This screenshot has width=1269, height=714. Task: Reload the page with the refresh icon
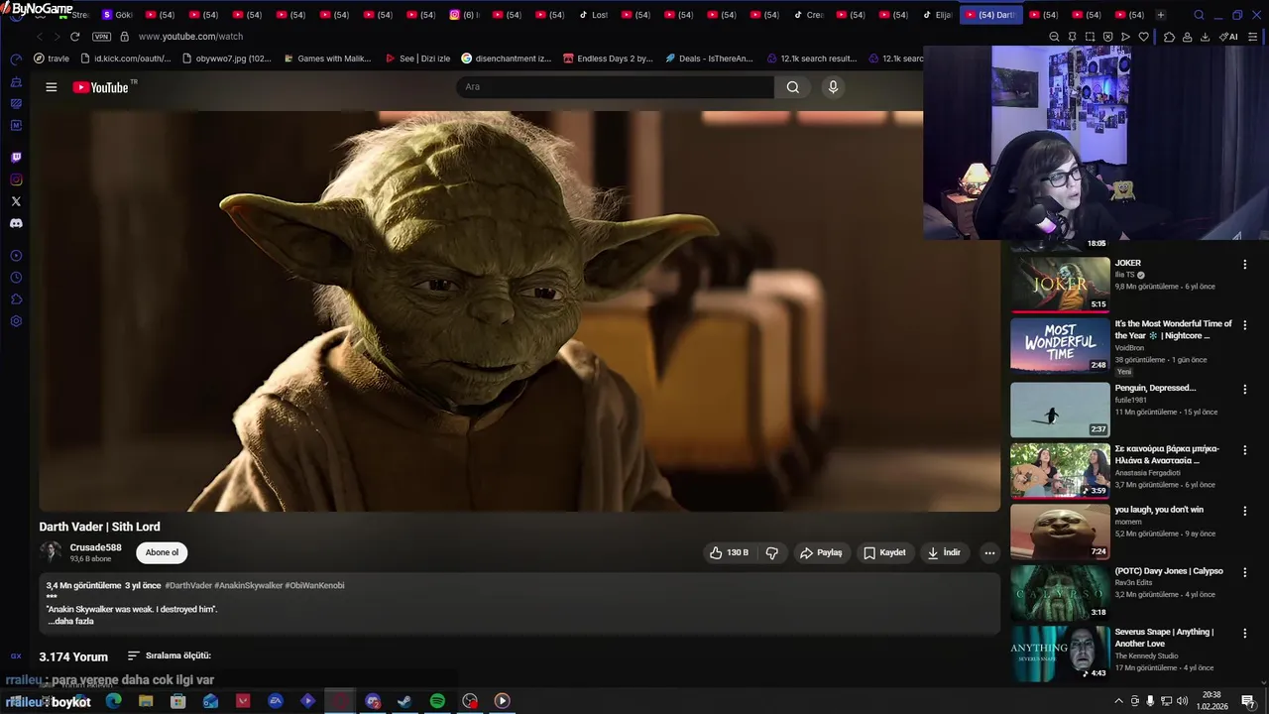click(x=74, y=37)
